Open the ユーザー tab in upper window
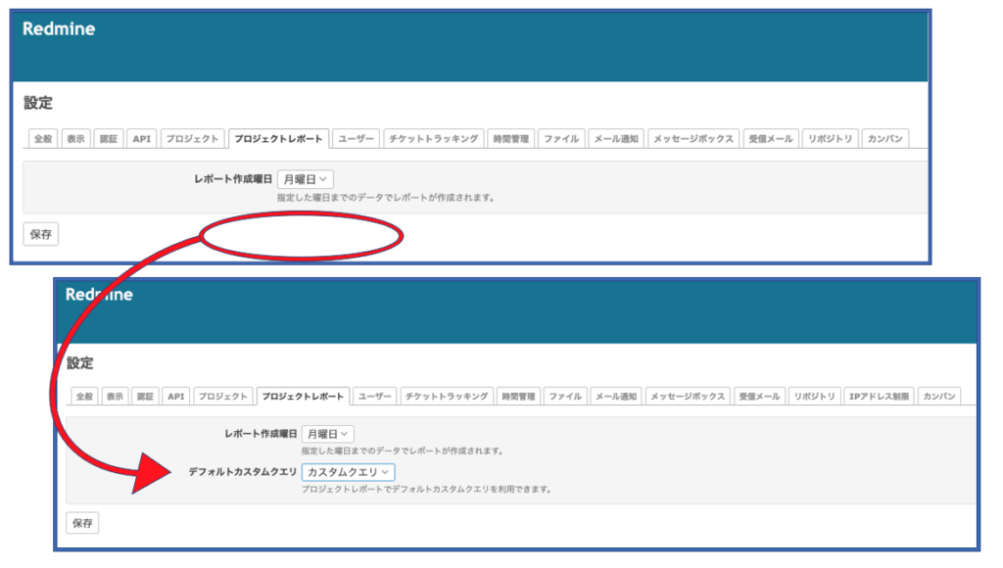The height and width of the screenshot is (568, 1003). coord(356,139)
